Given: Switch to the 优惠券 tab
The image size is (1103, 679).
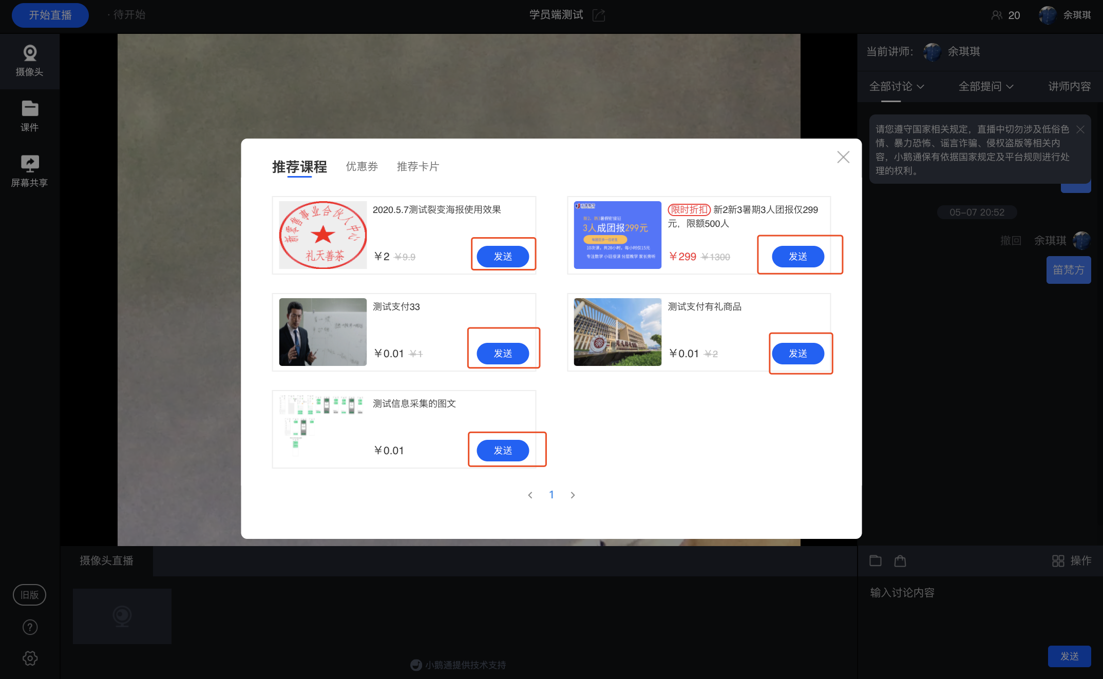Looking at the screenshot, I should [362, 166].
